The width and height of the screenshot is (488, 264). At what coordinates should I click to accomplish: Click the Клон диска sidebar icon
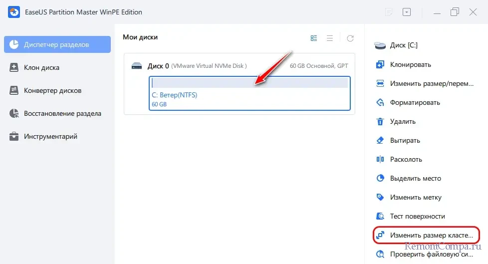[13, 67]
